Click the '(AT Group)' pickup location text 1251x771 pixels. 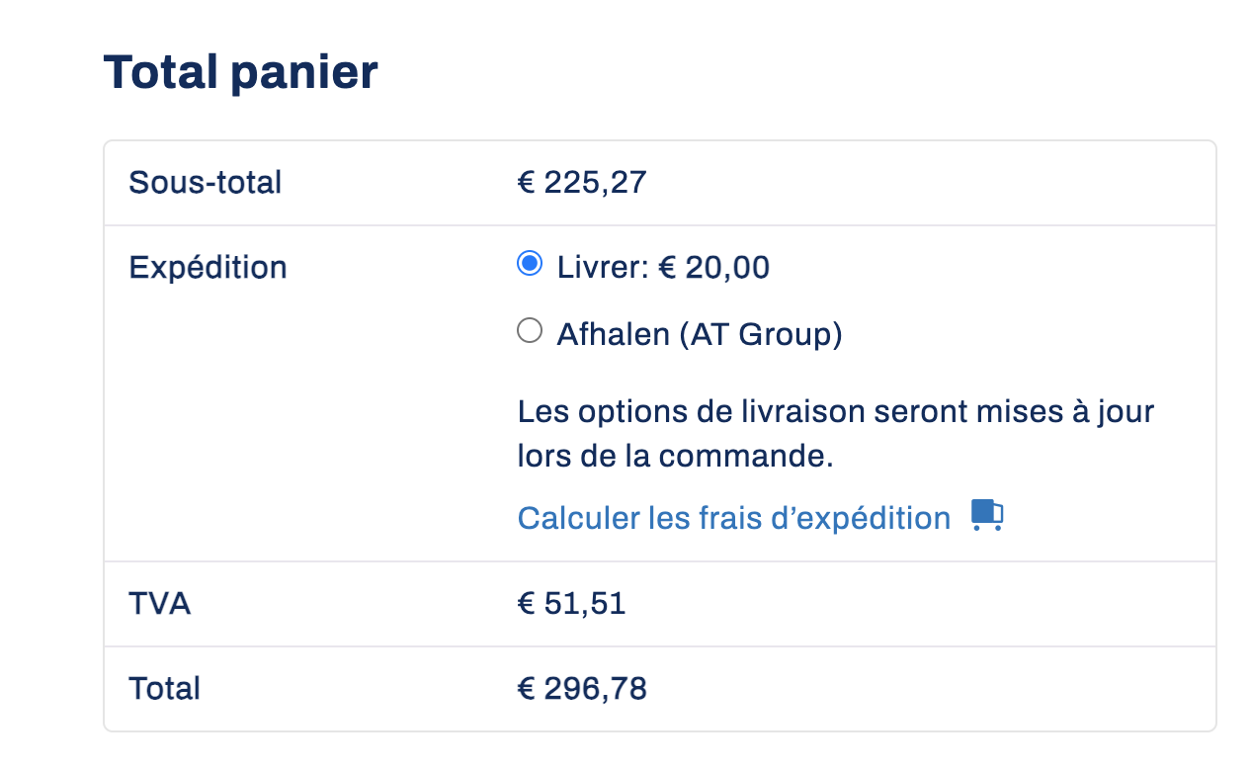click(x=760, y=335)
